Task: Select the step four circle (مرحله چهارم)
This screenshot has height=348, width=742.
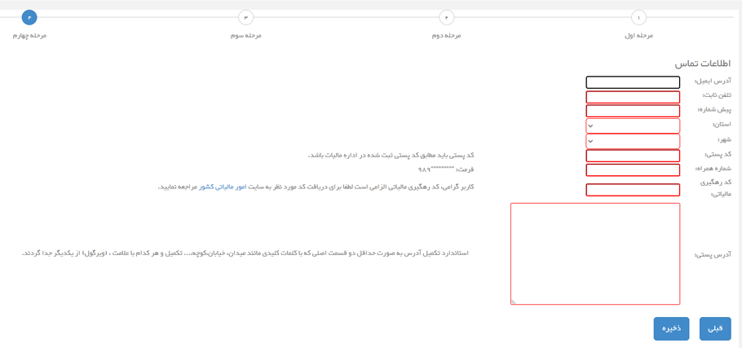Action: (x=29, y=18)
